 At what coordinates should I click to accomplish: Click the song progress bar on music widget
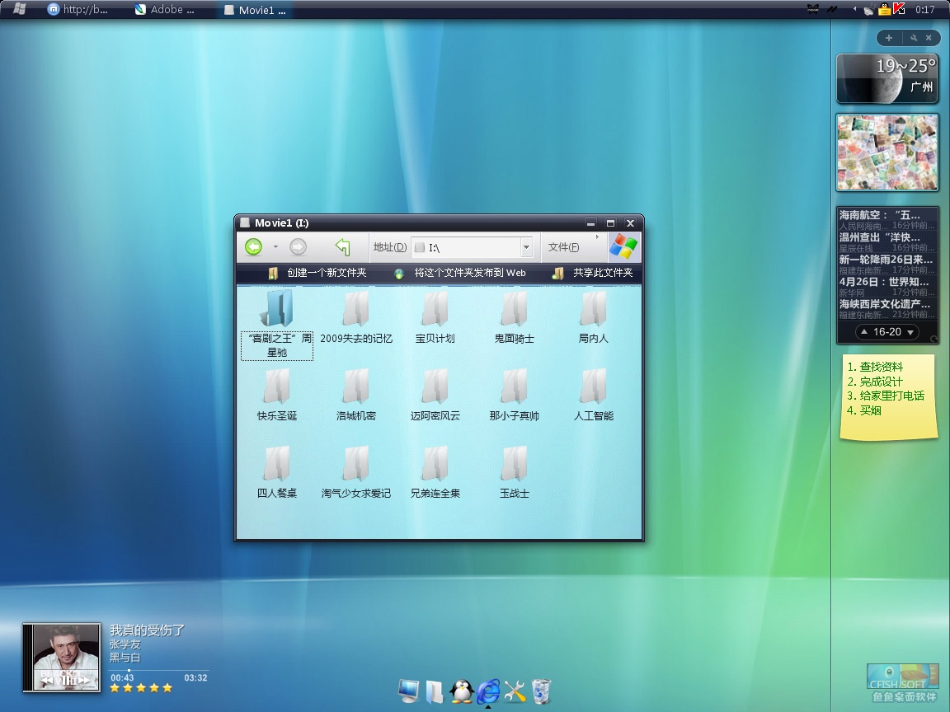pos(159,670)
